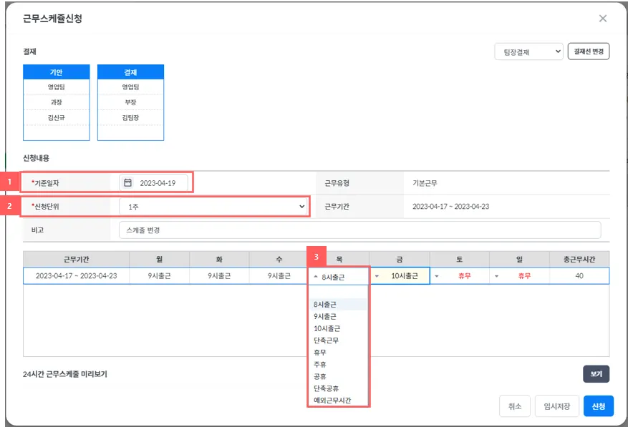Click the 기준일자 date field 2023-04-19

coord(153,183)
